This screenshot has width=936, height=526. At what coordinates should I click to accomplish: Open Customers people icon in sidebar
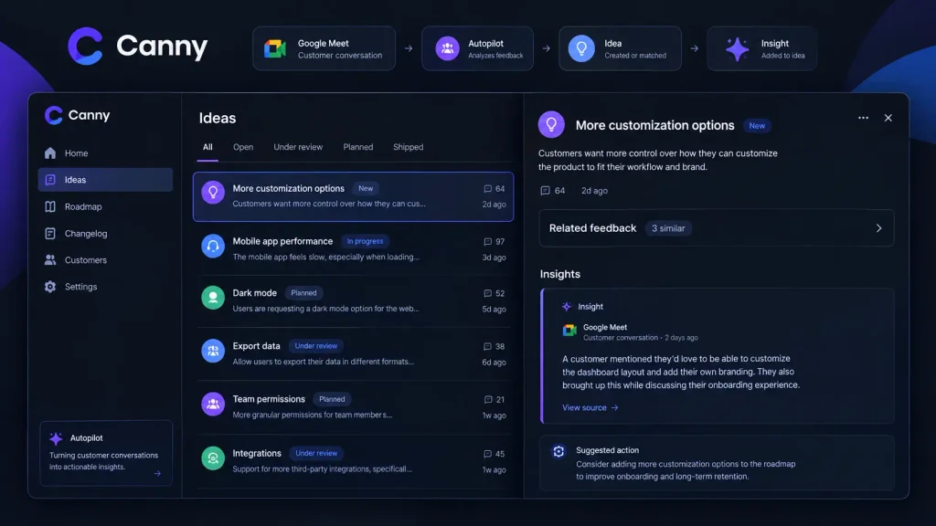coord(50,260)
